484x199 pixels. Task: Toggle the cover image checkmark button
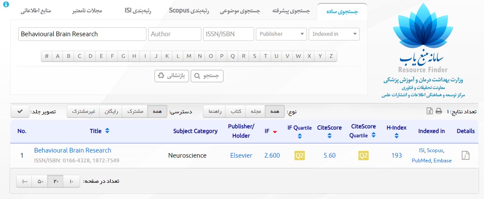20,111
